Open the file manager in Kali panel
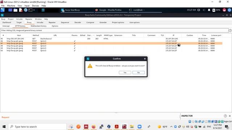The image size is (232, 130). point(15,10)
